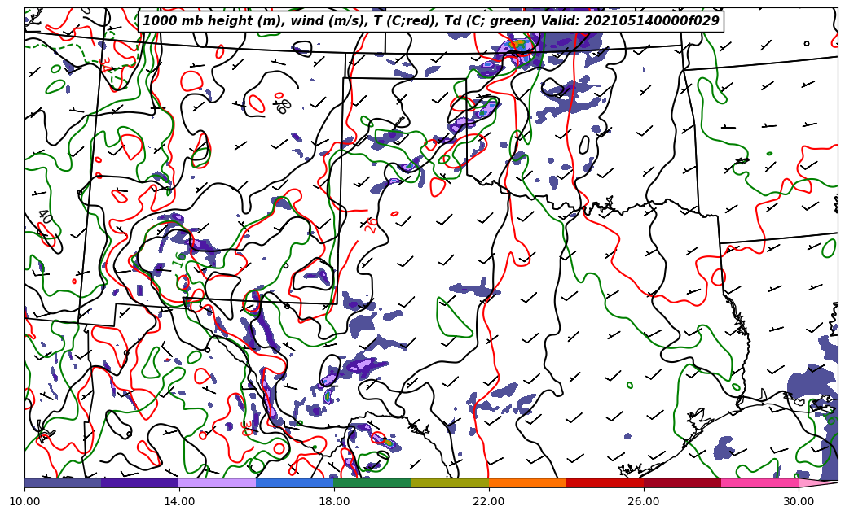Click the 26.00 colorbar tick label
The width and height of the screenshot is (845, 515).
(644, 501)
